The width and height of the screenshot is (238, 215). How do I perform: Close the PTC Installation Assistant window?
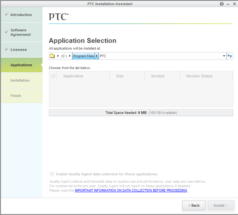[234, 4]
